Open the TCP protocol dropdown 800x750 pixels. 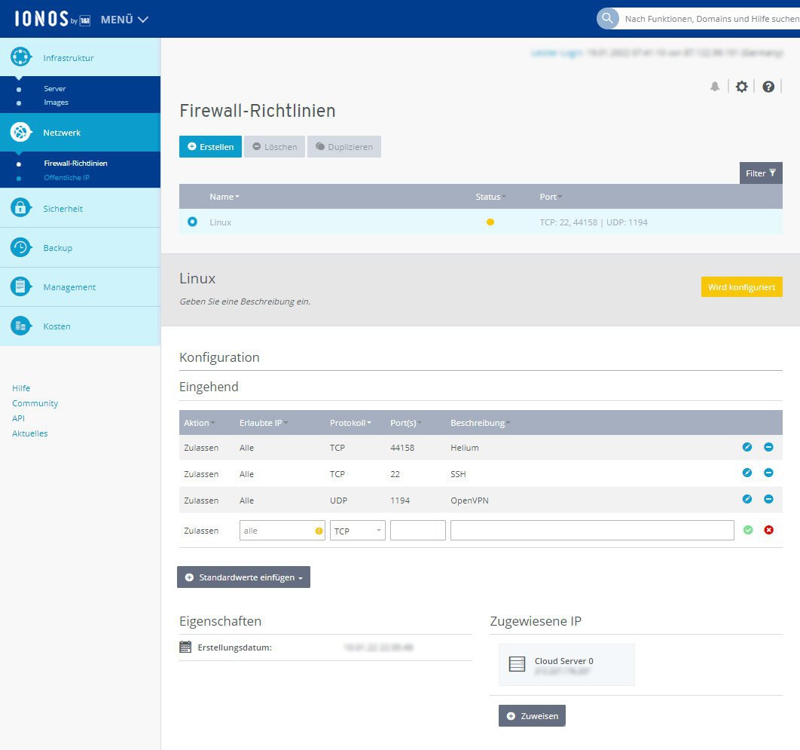(358, 531)
